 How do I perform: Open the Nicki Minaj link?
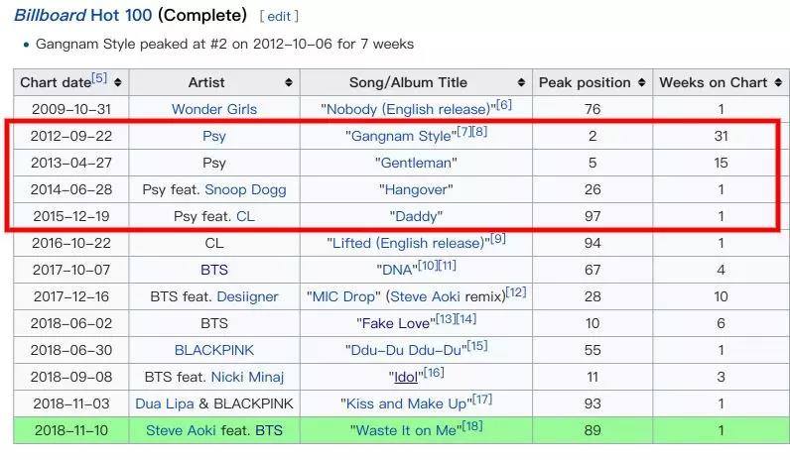[247, 377]
